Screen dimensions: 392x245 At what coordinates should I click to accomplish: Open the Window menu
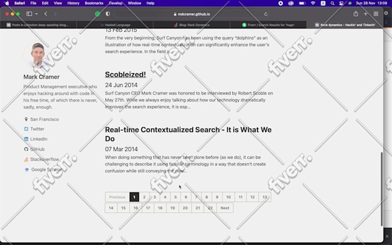[134, 3]
